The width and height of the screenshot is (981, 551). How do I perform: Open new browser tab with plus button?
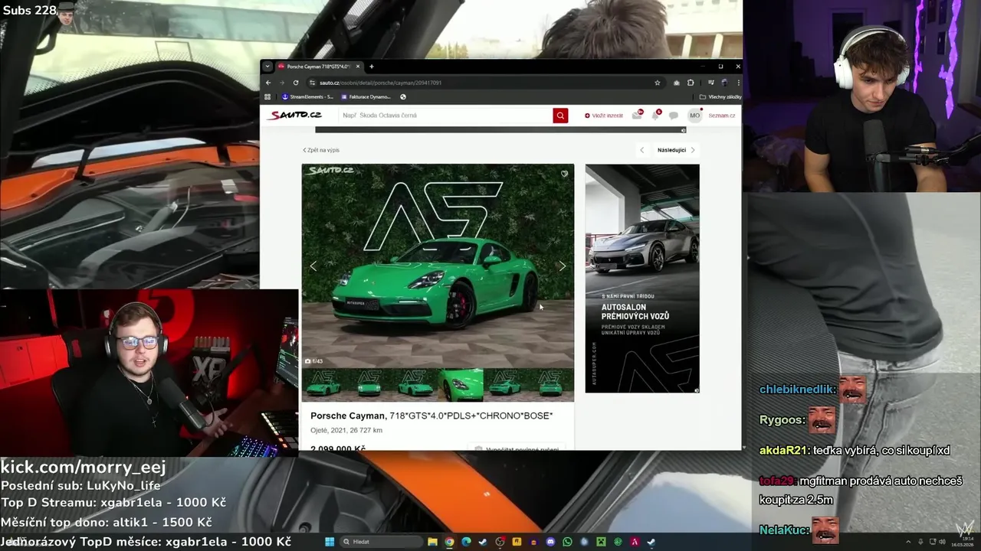372,67
